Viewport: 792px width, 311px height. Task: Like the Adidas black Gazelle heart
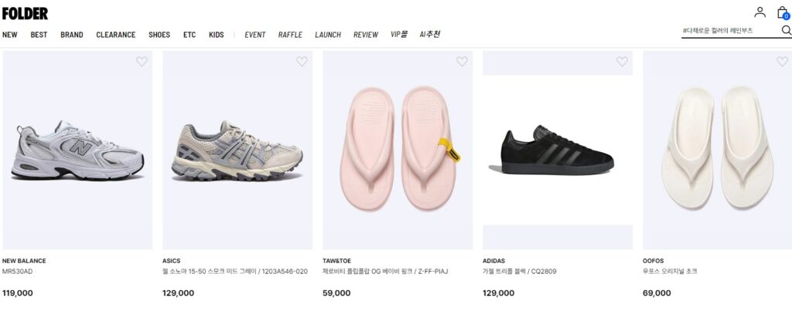coord(622,62)
